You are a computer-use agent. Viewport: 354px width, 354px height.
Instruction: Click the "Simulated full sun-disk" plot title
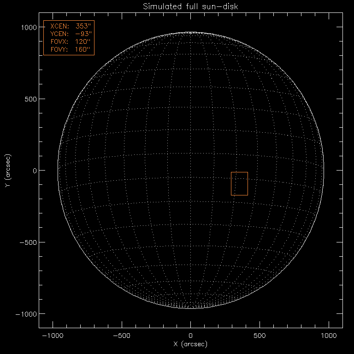(x=191, y=6)
